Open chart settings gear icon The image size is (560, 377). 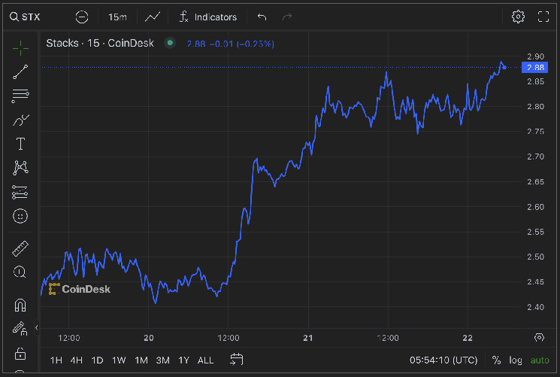tap(518, 17)
